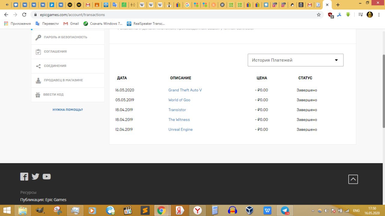
Task: Launch Sublime Text from the taskbar
Action: (x=145, y=211)
